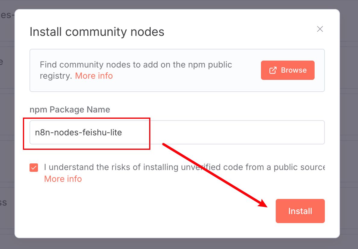Click the Install button

pyautogui.click(x=300, y=211)
